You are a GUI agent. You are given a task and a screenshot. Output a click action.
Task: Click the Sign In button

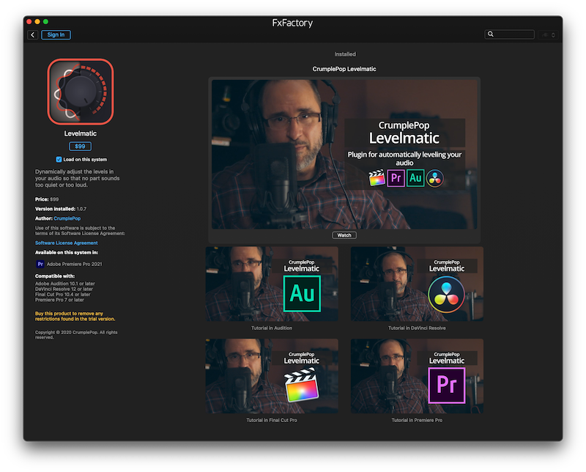point(56,34)
